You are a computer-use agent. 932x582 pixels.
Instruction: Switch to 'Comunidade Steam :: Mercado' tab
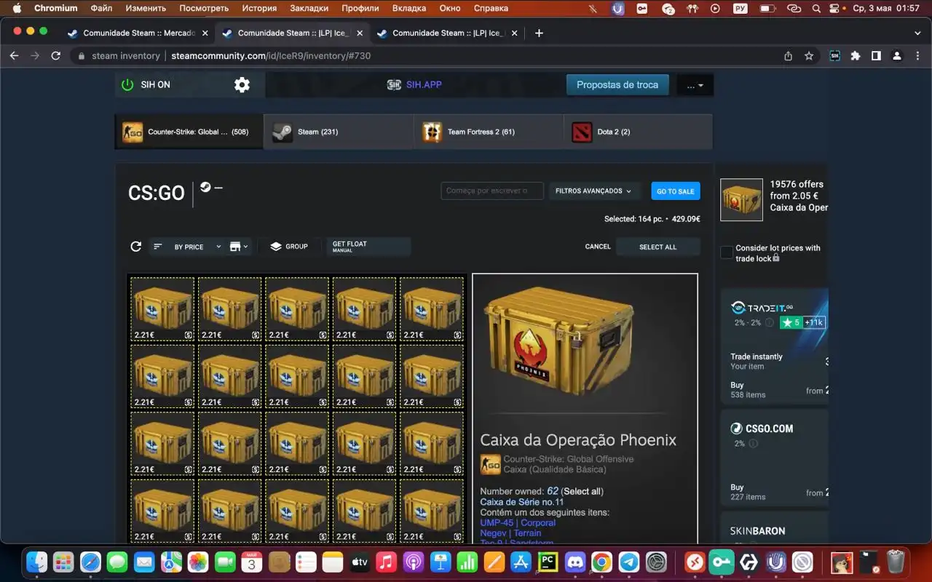(138, 33)
